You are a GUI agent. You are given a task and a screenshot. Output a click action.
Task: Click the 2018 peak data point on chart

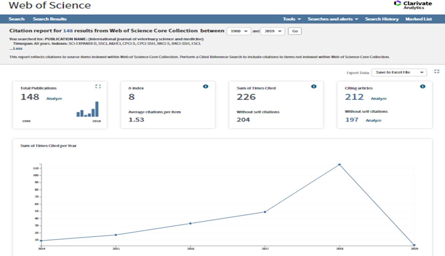[339, 164]
